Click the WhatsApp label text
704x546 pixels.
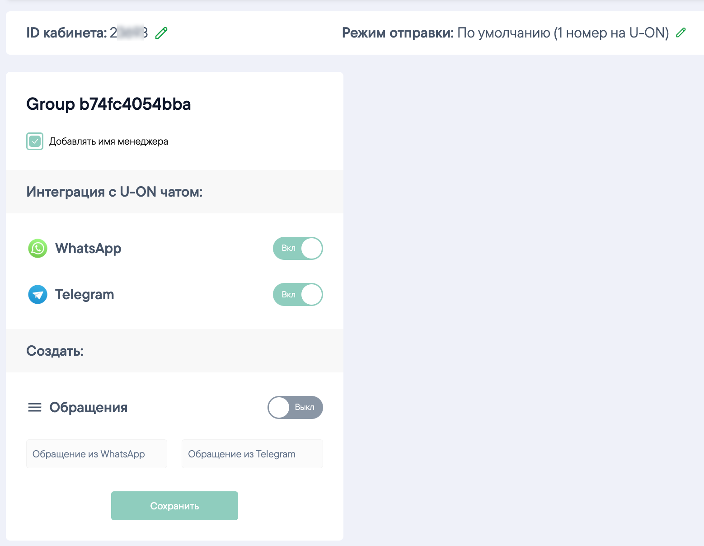[88, 249]
